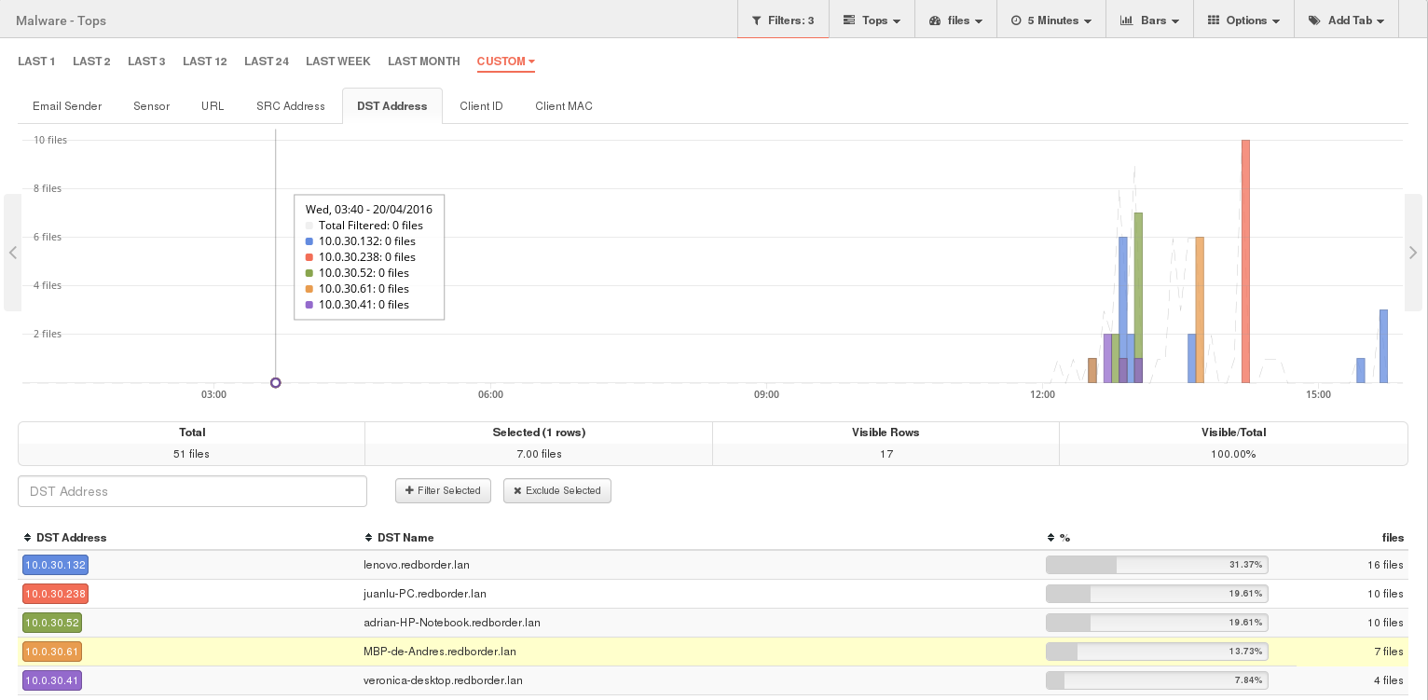Screen dimensions: 1428x700
Task: Click MBP-de-Andres.redborder.lan row name
Action: coord(440,652)
